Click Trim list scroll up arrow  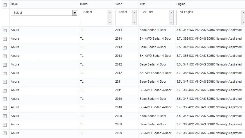click(171, 12)
